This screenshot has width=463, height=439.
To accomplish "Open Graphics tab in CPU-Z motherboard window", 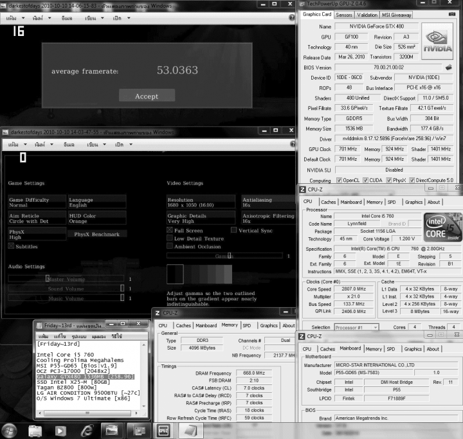I will pyautogui.click(x=413, y=349).
